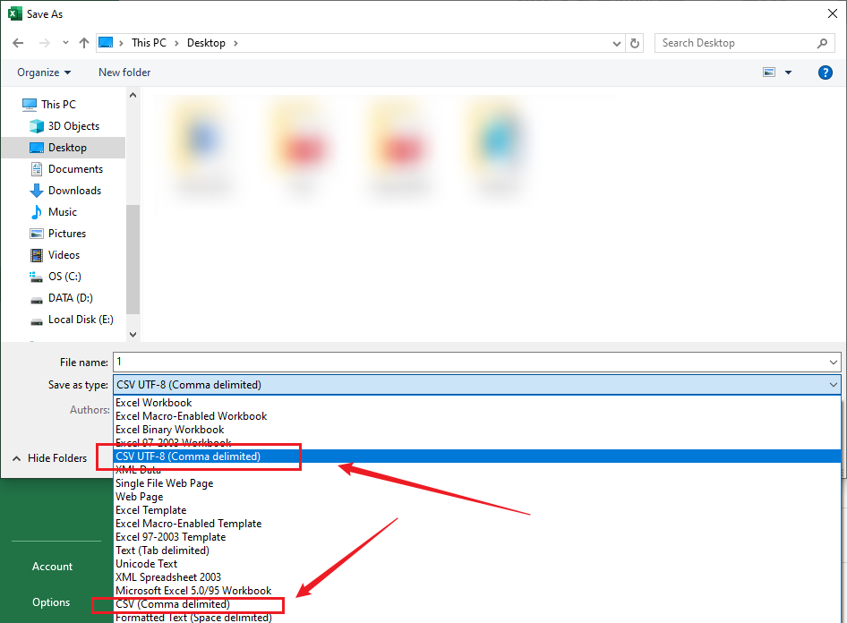This screenshot has width=847, height=623.
Task: Create a New folder
Action: click(x=124, y=73)
